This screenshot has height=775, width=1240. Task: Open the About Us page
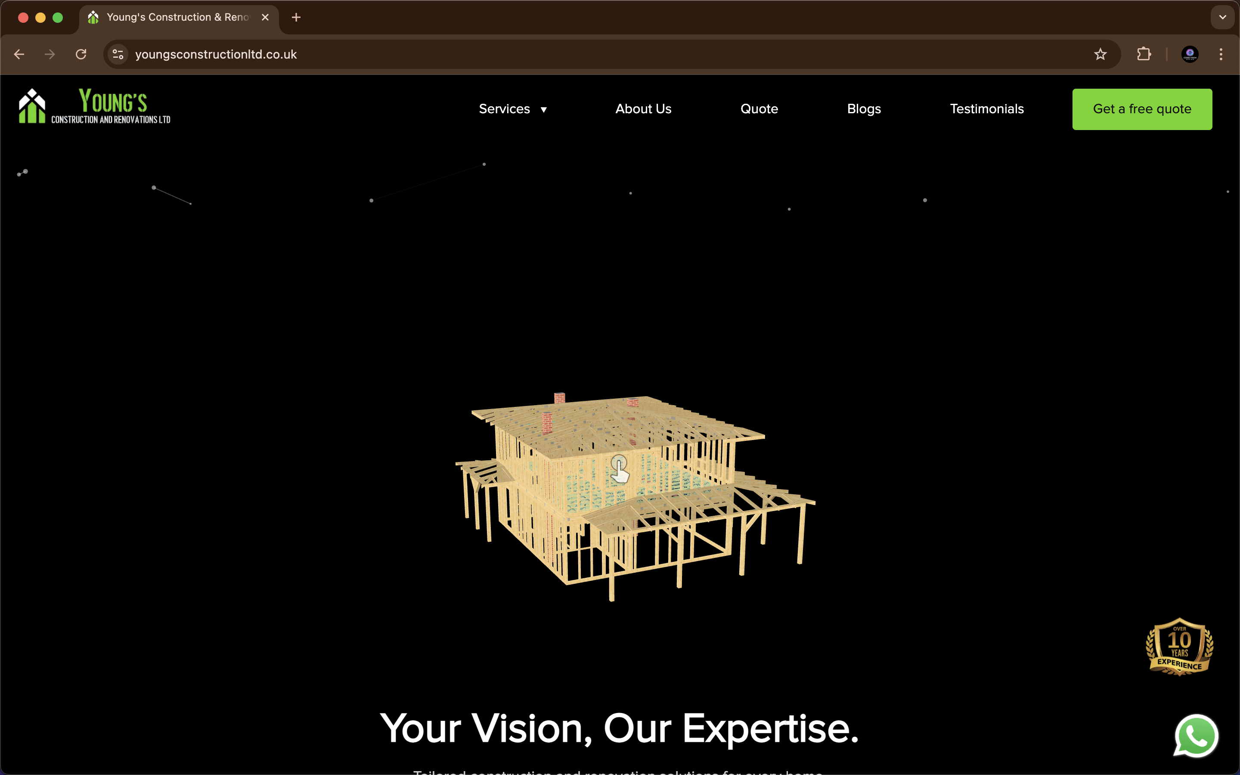643,109
